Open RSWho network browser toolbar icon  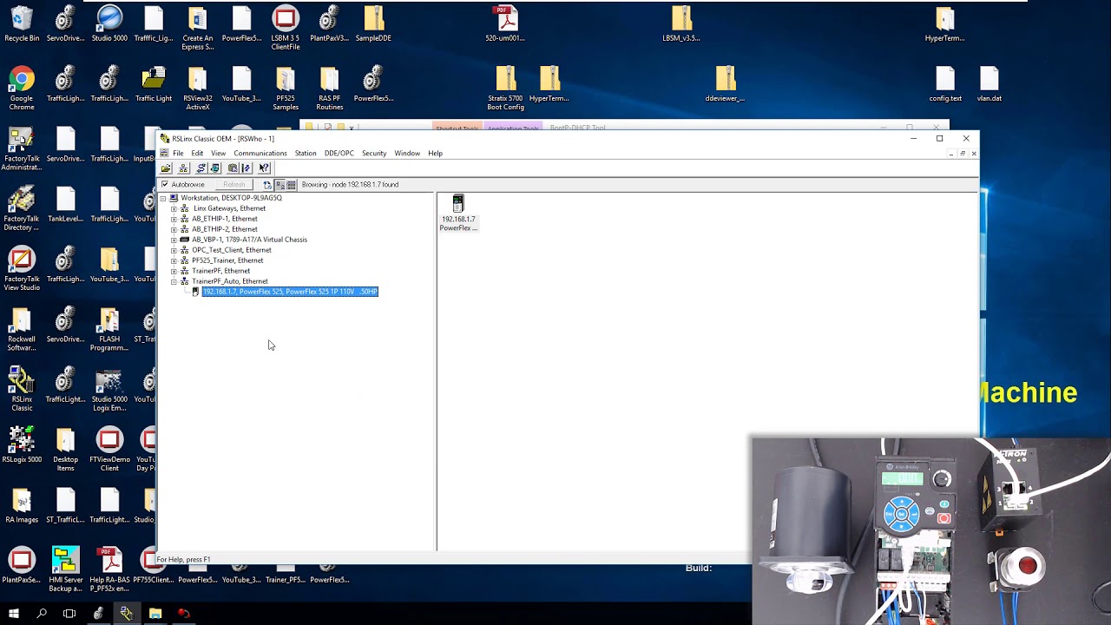tap(183, 168)
